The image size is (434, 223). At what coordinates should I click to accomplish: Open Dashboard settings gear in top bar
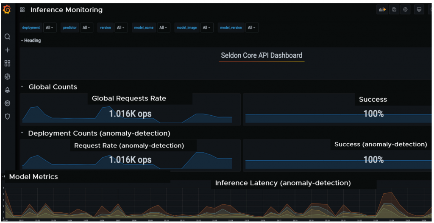point(405,10)
